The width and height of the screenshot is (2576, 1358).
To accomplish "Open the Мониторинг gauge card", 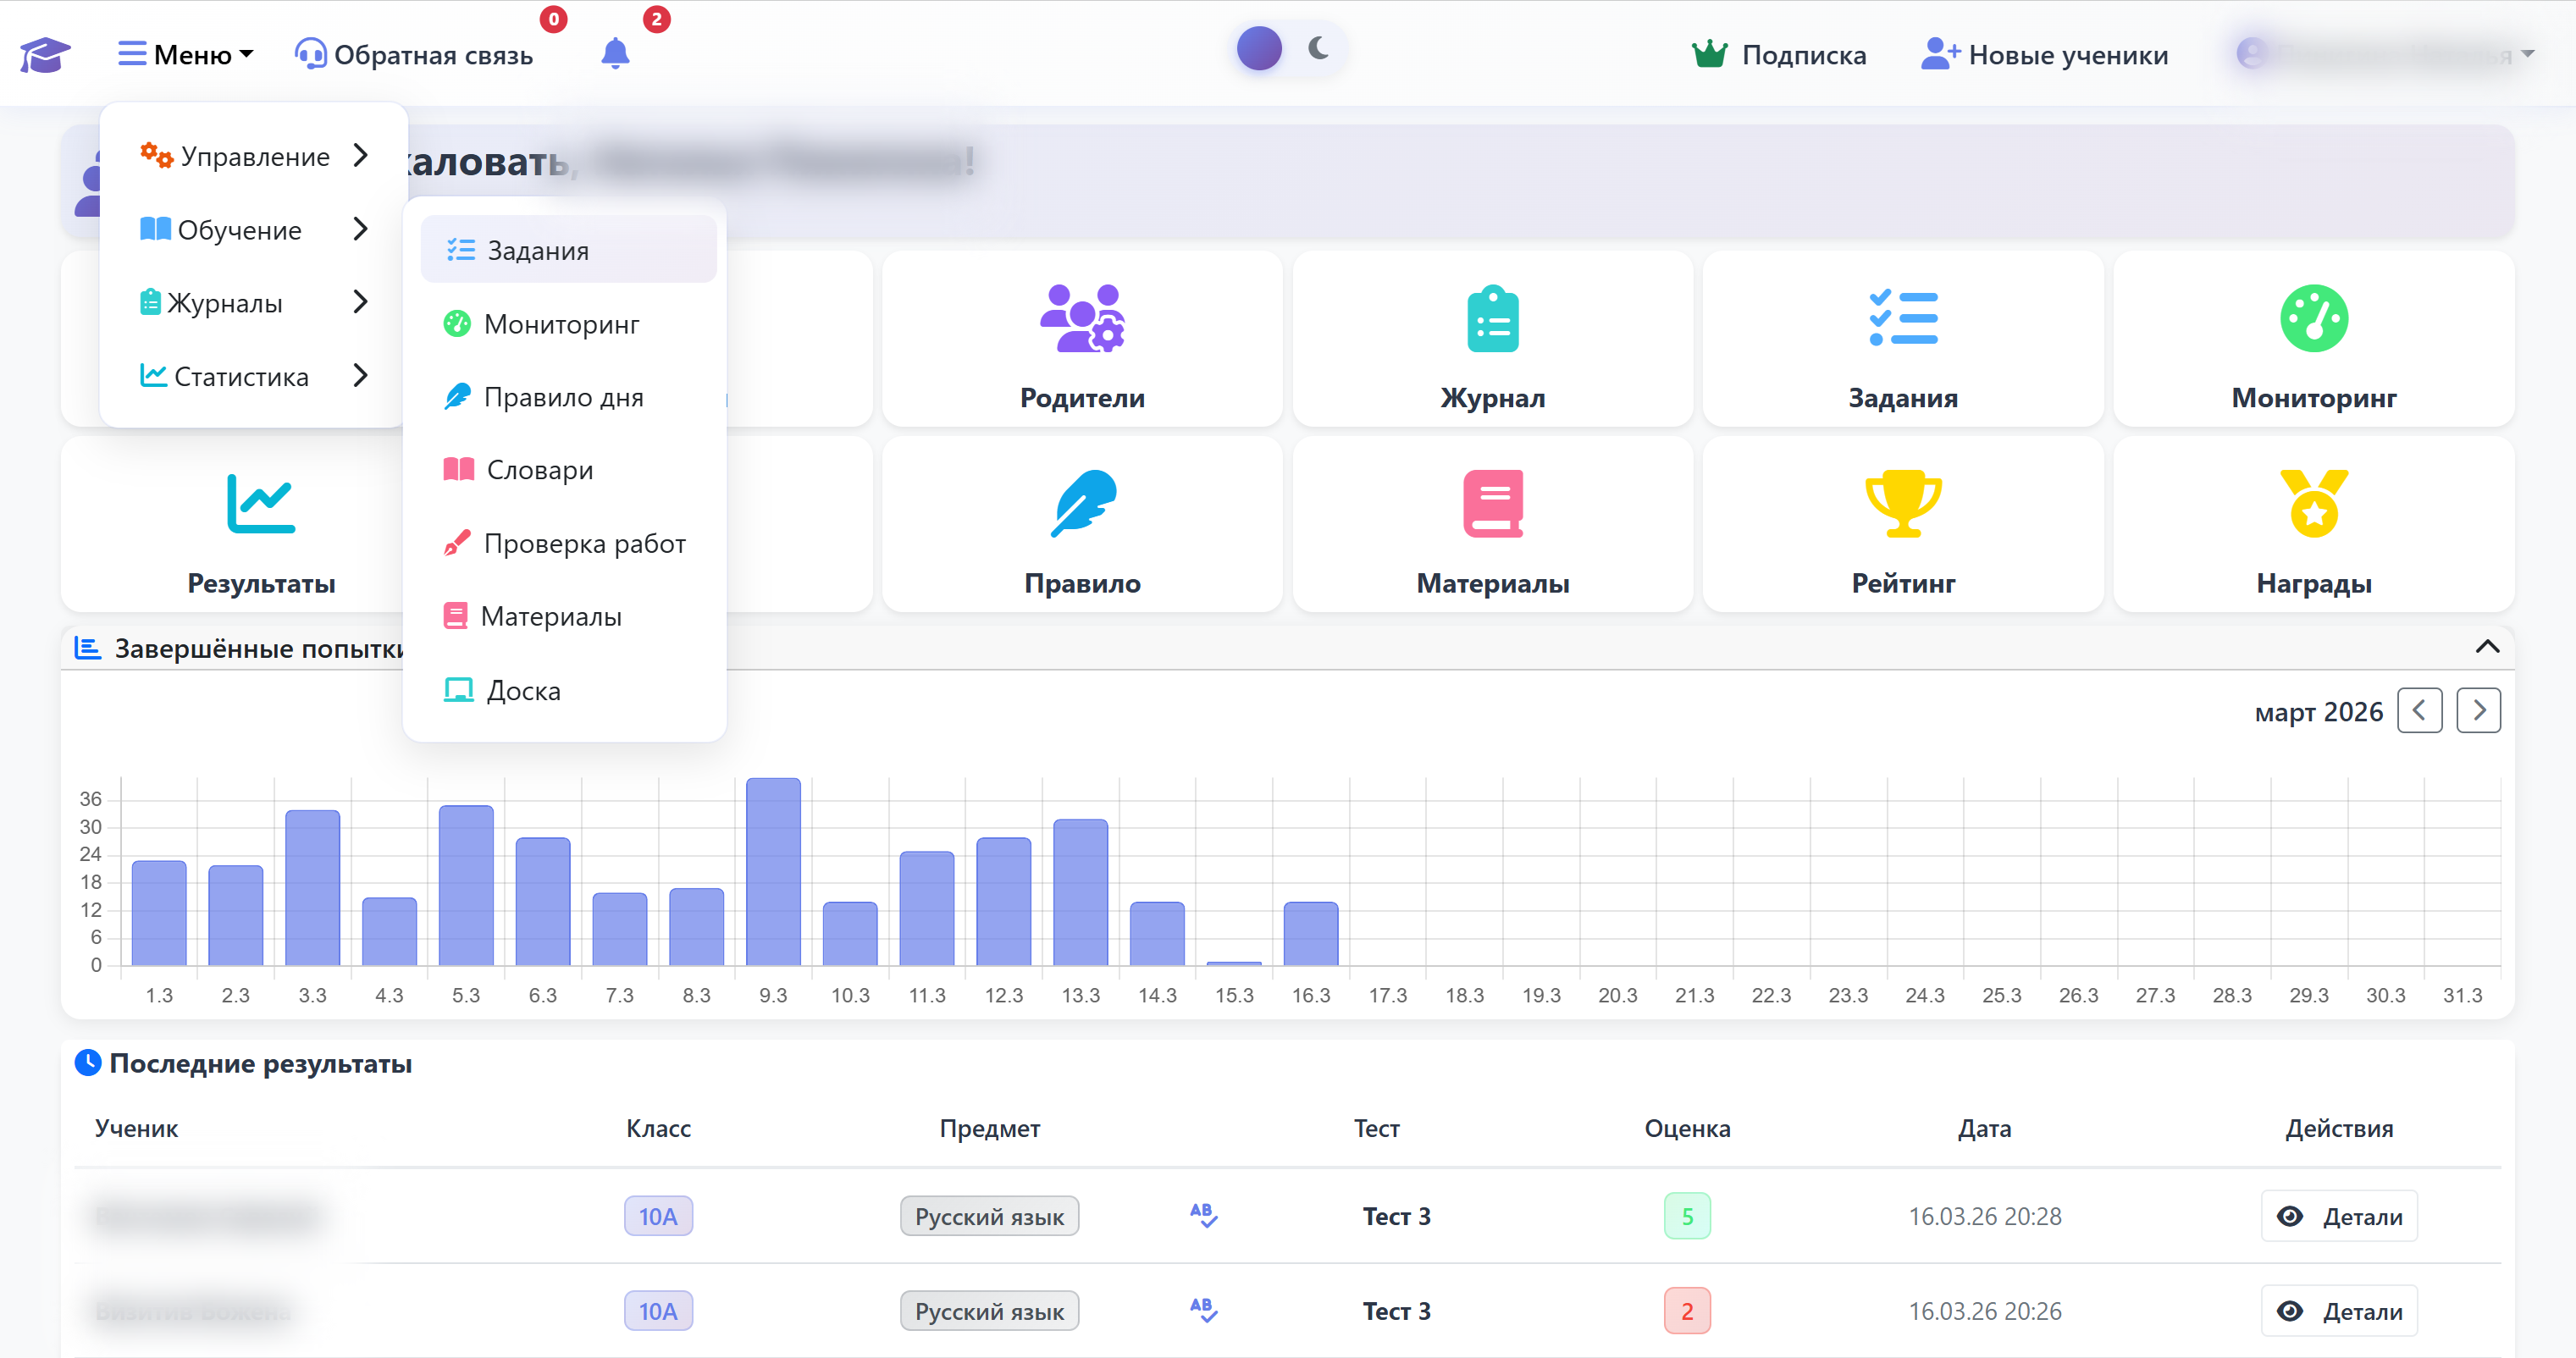I will click(x=2313, y=339).
